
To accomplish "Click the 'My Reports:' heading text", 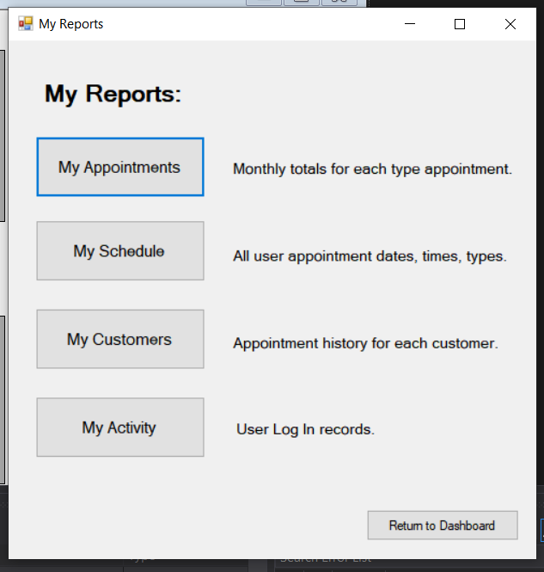I will (x=113, y=94).
